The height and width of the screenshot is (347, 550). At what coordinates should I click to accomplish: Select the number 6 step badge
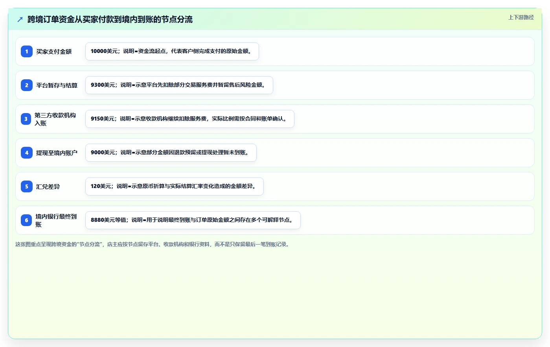[x=26, y=220]
